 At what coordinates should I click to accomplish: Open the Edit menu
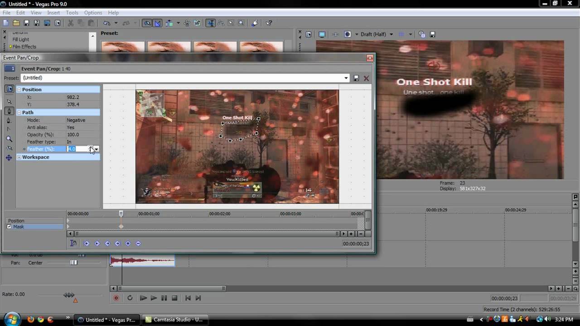[20, 13]
